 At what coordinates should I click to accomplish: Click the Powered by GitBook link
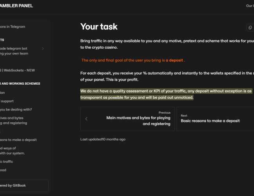pos(13,185)
